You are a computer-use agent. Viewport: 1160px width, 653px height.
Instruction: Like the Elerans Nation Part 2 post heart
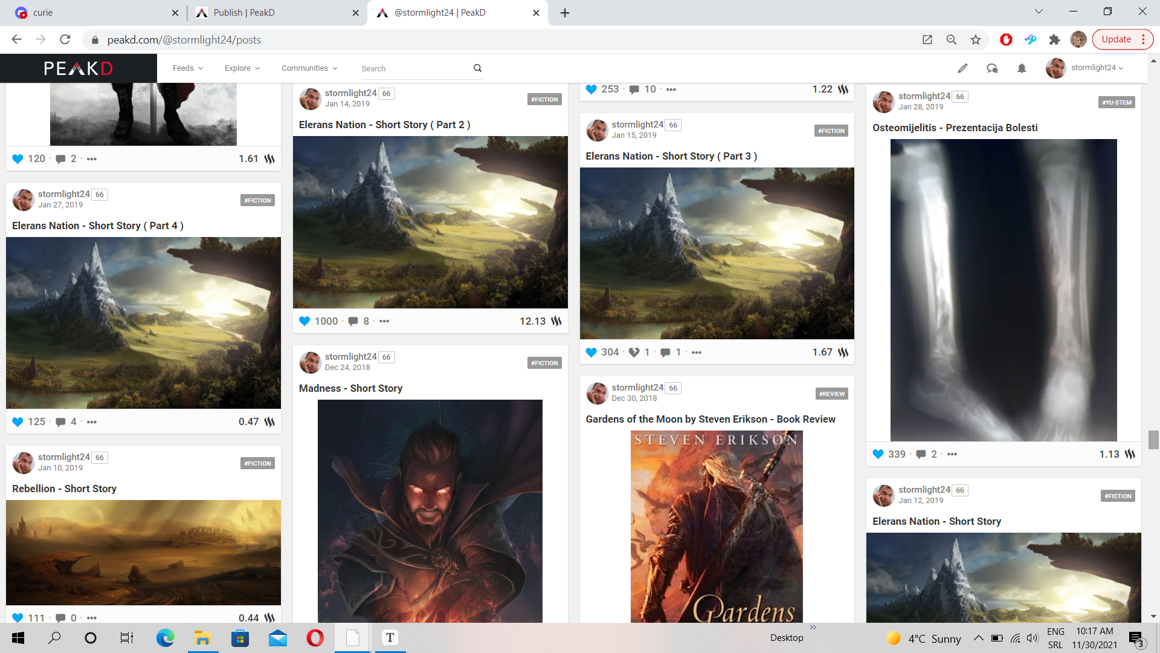coord(304,321)
